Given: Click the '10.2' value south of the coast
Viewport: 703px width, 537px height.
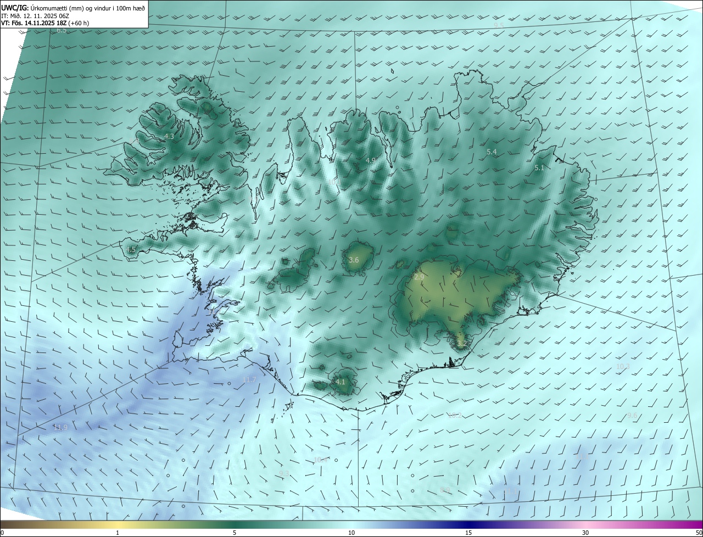Looking at the screenshot, I should (455, 416).
